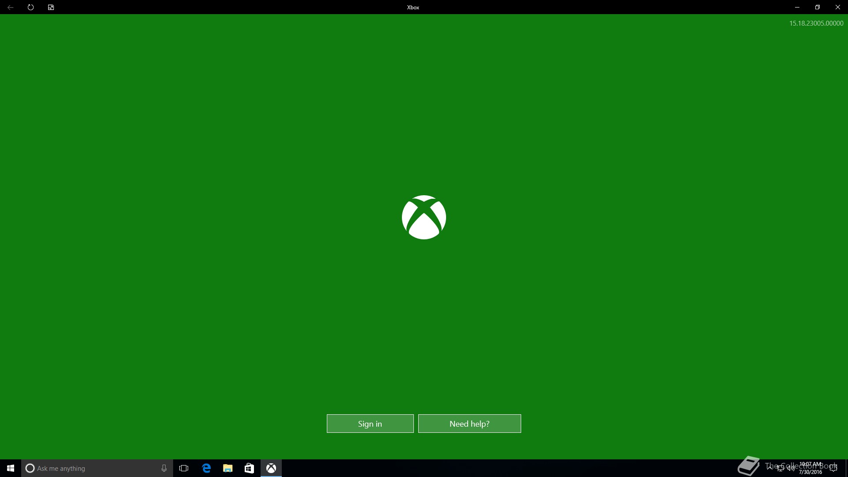This screenshot has height=477, width=848.
Task: Click the back arrow in Xbox title bar
Action: tap(10, 7)
